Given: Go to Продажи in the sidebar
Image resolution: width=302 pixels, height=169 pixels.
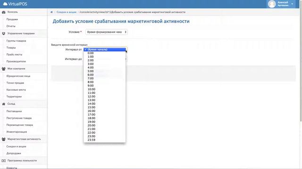Looking at the screenshot, I should pos(12,19).
